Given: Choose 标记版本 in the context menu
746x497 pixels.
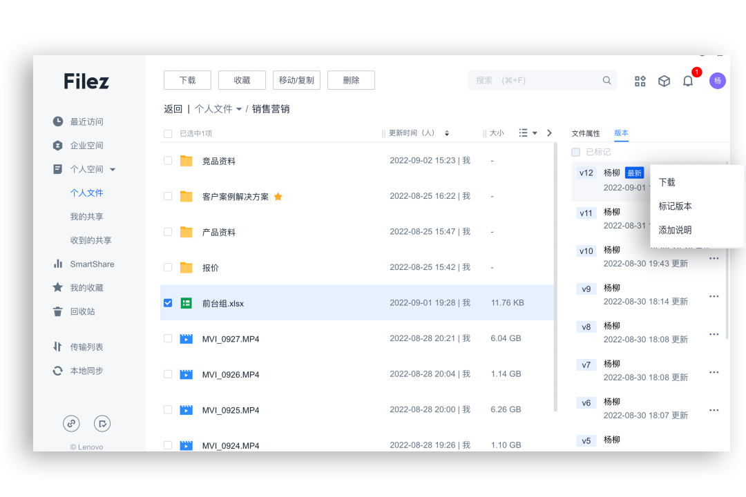Looking at the screenshot, I should [675, 206].
